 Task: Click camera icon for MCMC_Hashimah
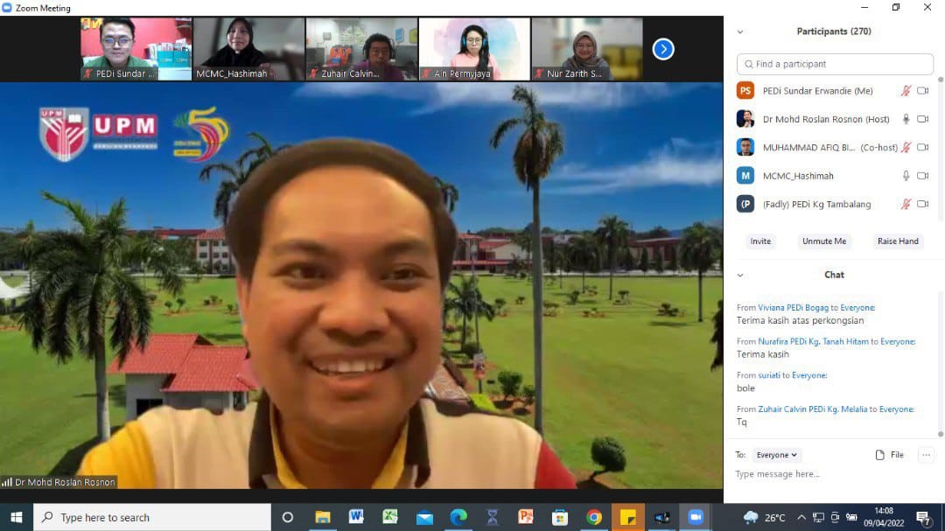(922, 176)
